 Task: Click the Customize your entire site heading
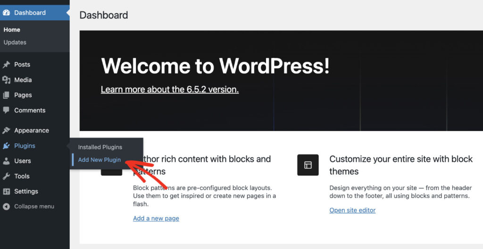(401, 165)
